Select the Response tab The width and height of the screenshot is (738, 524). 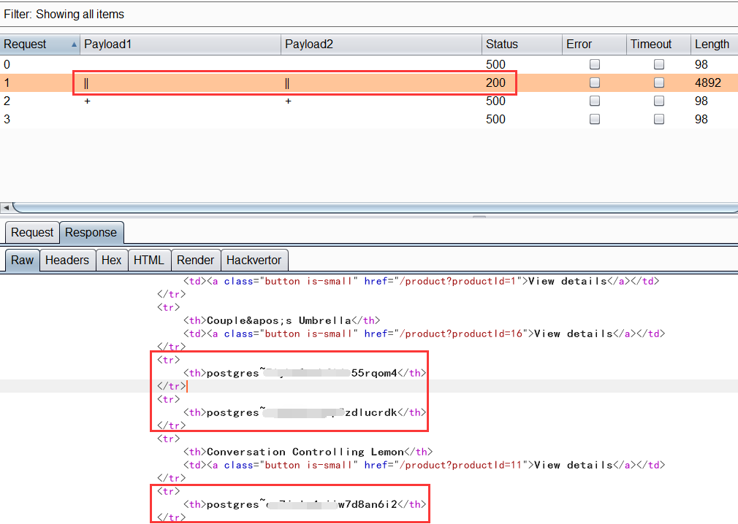pyautogui.click(x=91, y=232)
